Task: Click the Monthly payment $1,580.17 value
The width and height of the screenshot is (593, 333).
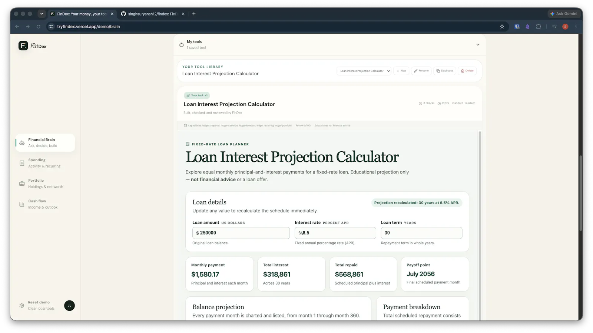Action: (x=205, y=275)
